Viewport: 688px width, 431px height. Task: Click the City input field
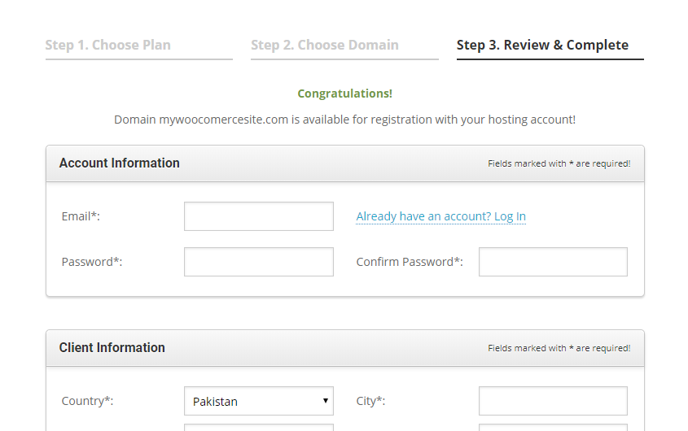pos(553,401)
